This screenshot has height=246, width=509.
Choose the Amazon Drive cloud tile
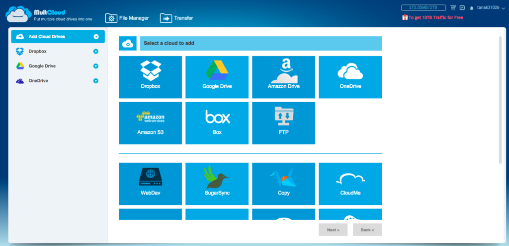pyautogui.click(x=283, y=77)
